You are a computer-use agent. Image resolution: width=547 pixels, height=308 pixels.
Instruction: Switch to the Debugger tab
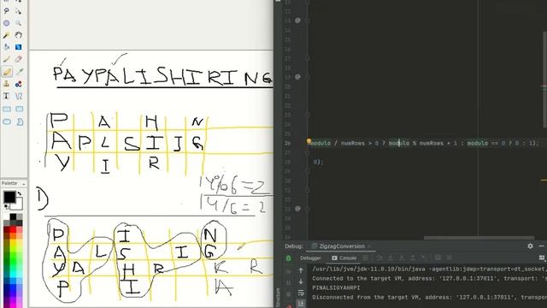point(310,258)
